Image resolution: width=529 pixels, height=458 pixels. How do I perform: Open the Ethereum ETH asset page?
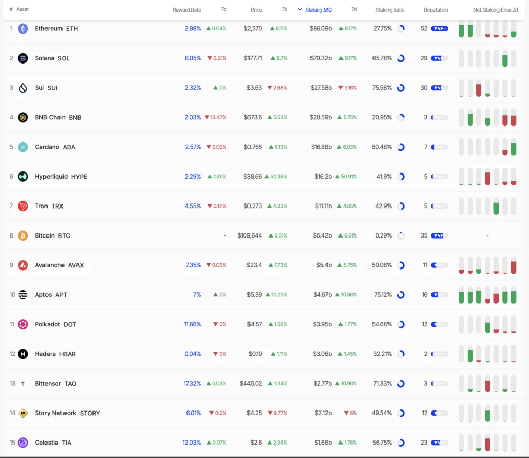pyautogui.click(x=56, y=29)
